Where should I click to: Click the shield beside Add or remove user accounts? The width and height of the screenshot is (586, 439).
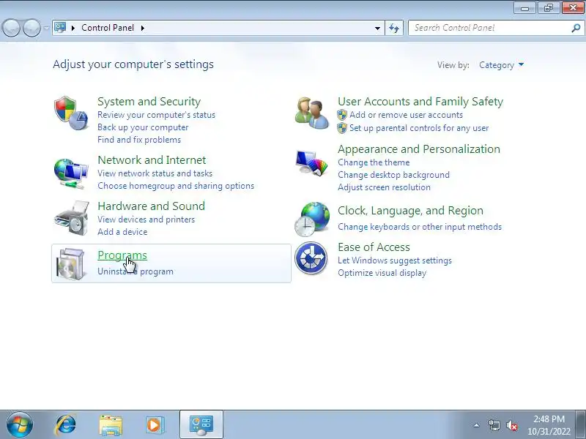pos(342,115)
